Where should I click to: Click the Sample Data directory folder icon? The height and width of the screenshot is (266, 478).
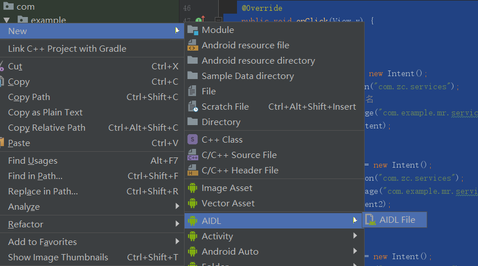tap(193, 75)
